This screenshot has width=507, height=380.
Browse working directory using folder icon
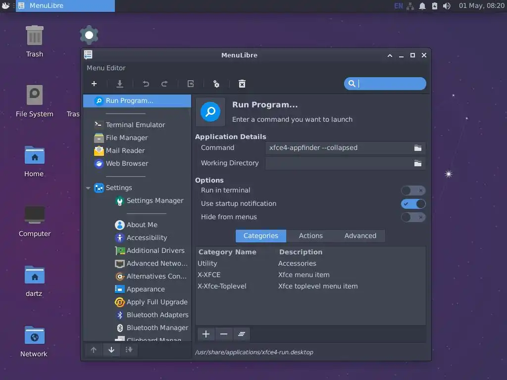click(418, 163)
